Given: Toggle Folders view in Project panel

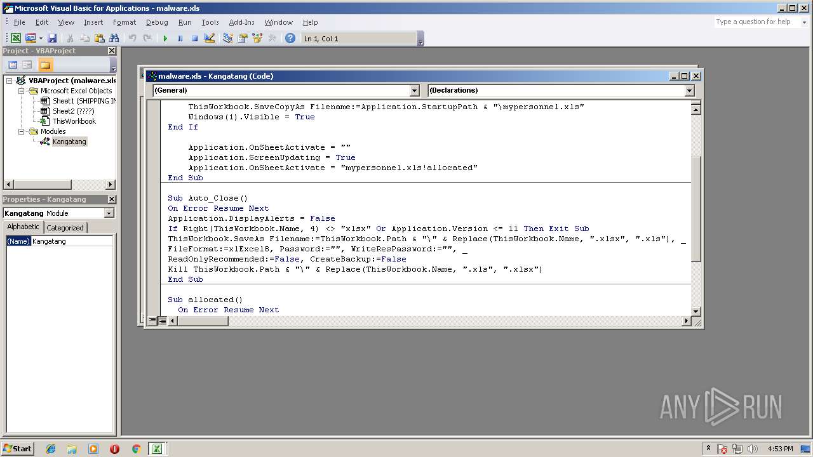Looking at the screenshot, I should tap(45, 65).
